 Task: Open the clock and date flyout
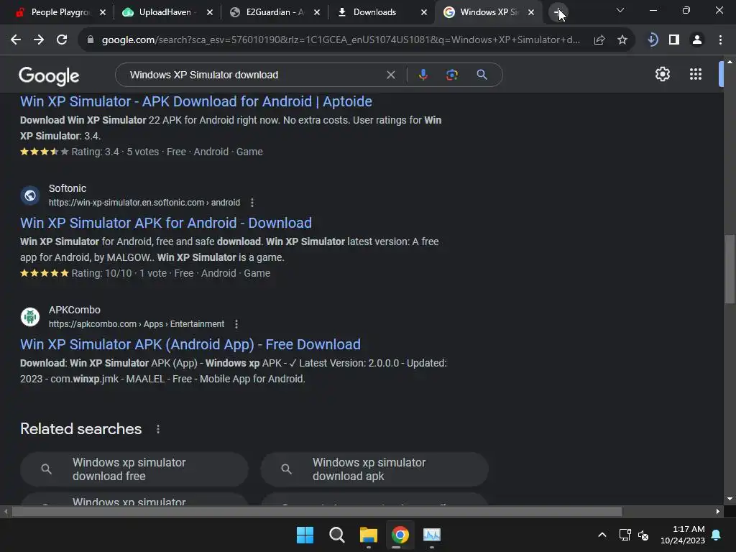(x=683, y=535)
